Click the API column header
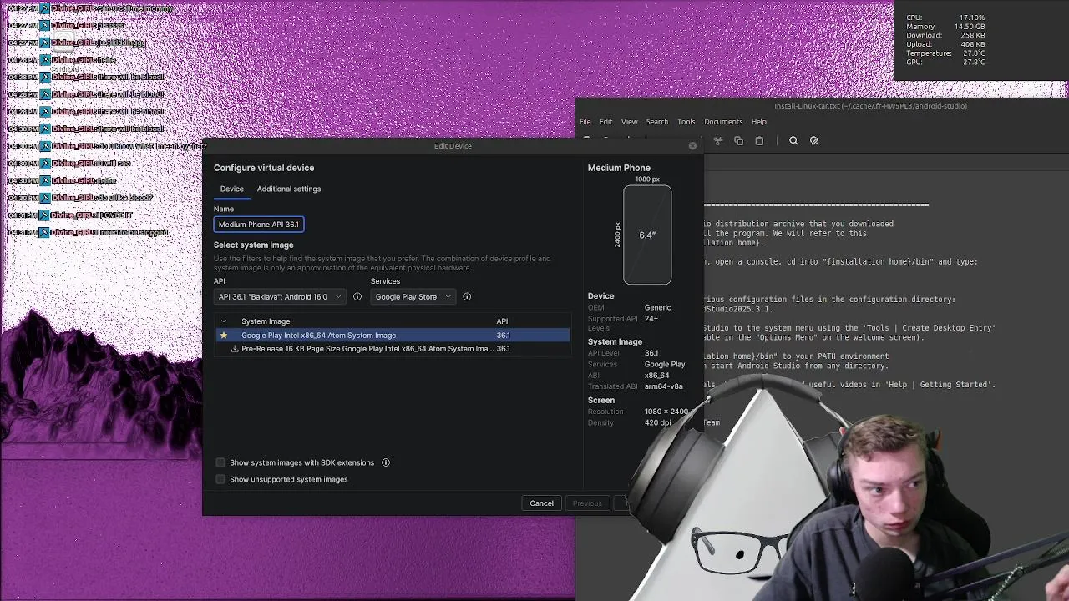Screen dimensions: 1069x601 click(502, 321)
